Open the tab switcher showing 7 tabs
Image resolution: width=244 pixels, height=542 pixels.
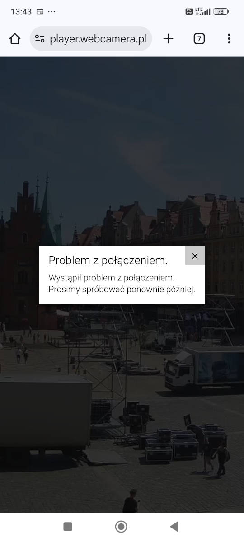[199, 39]
